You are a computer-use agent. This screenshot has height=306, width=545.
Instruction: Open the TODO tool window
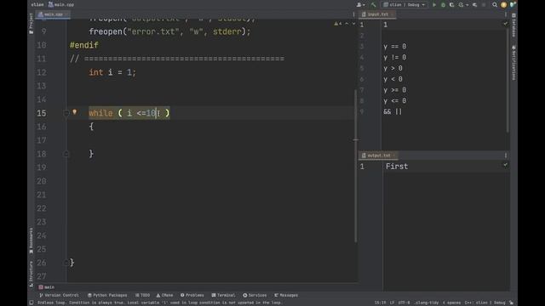(x=142, y=295)
